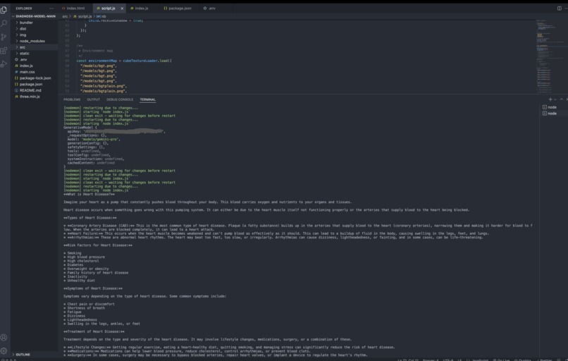This screenshot has height=361, width=568.
Task: Open the Accounts icon in activity bar
Action: pyautogui.click(x=4, y=338)
